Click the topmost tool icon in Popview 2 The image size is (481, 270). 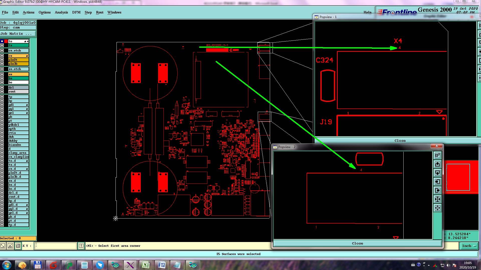(437, 155)
